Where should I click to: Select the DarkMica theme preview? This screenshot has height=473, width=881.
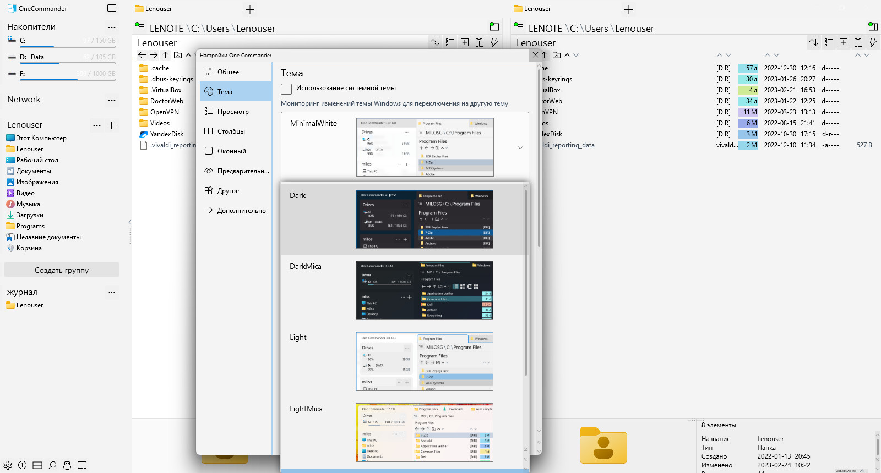pyautogui.click(x=424, y=290)
